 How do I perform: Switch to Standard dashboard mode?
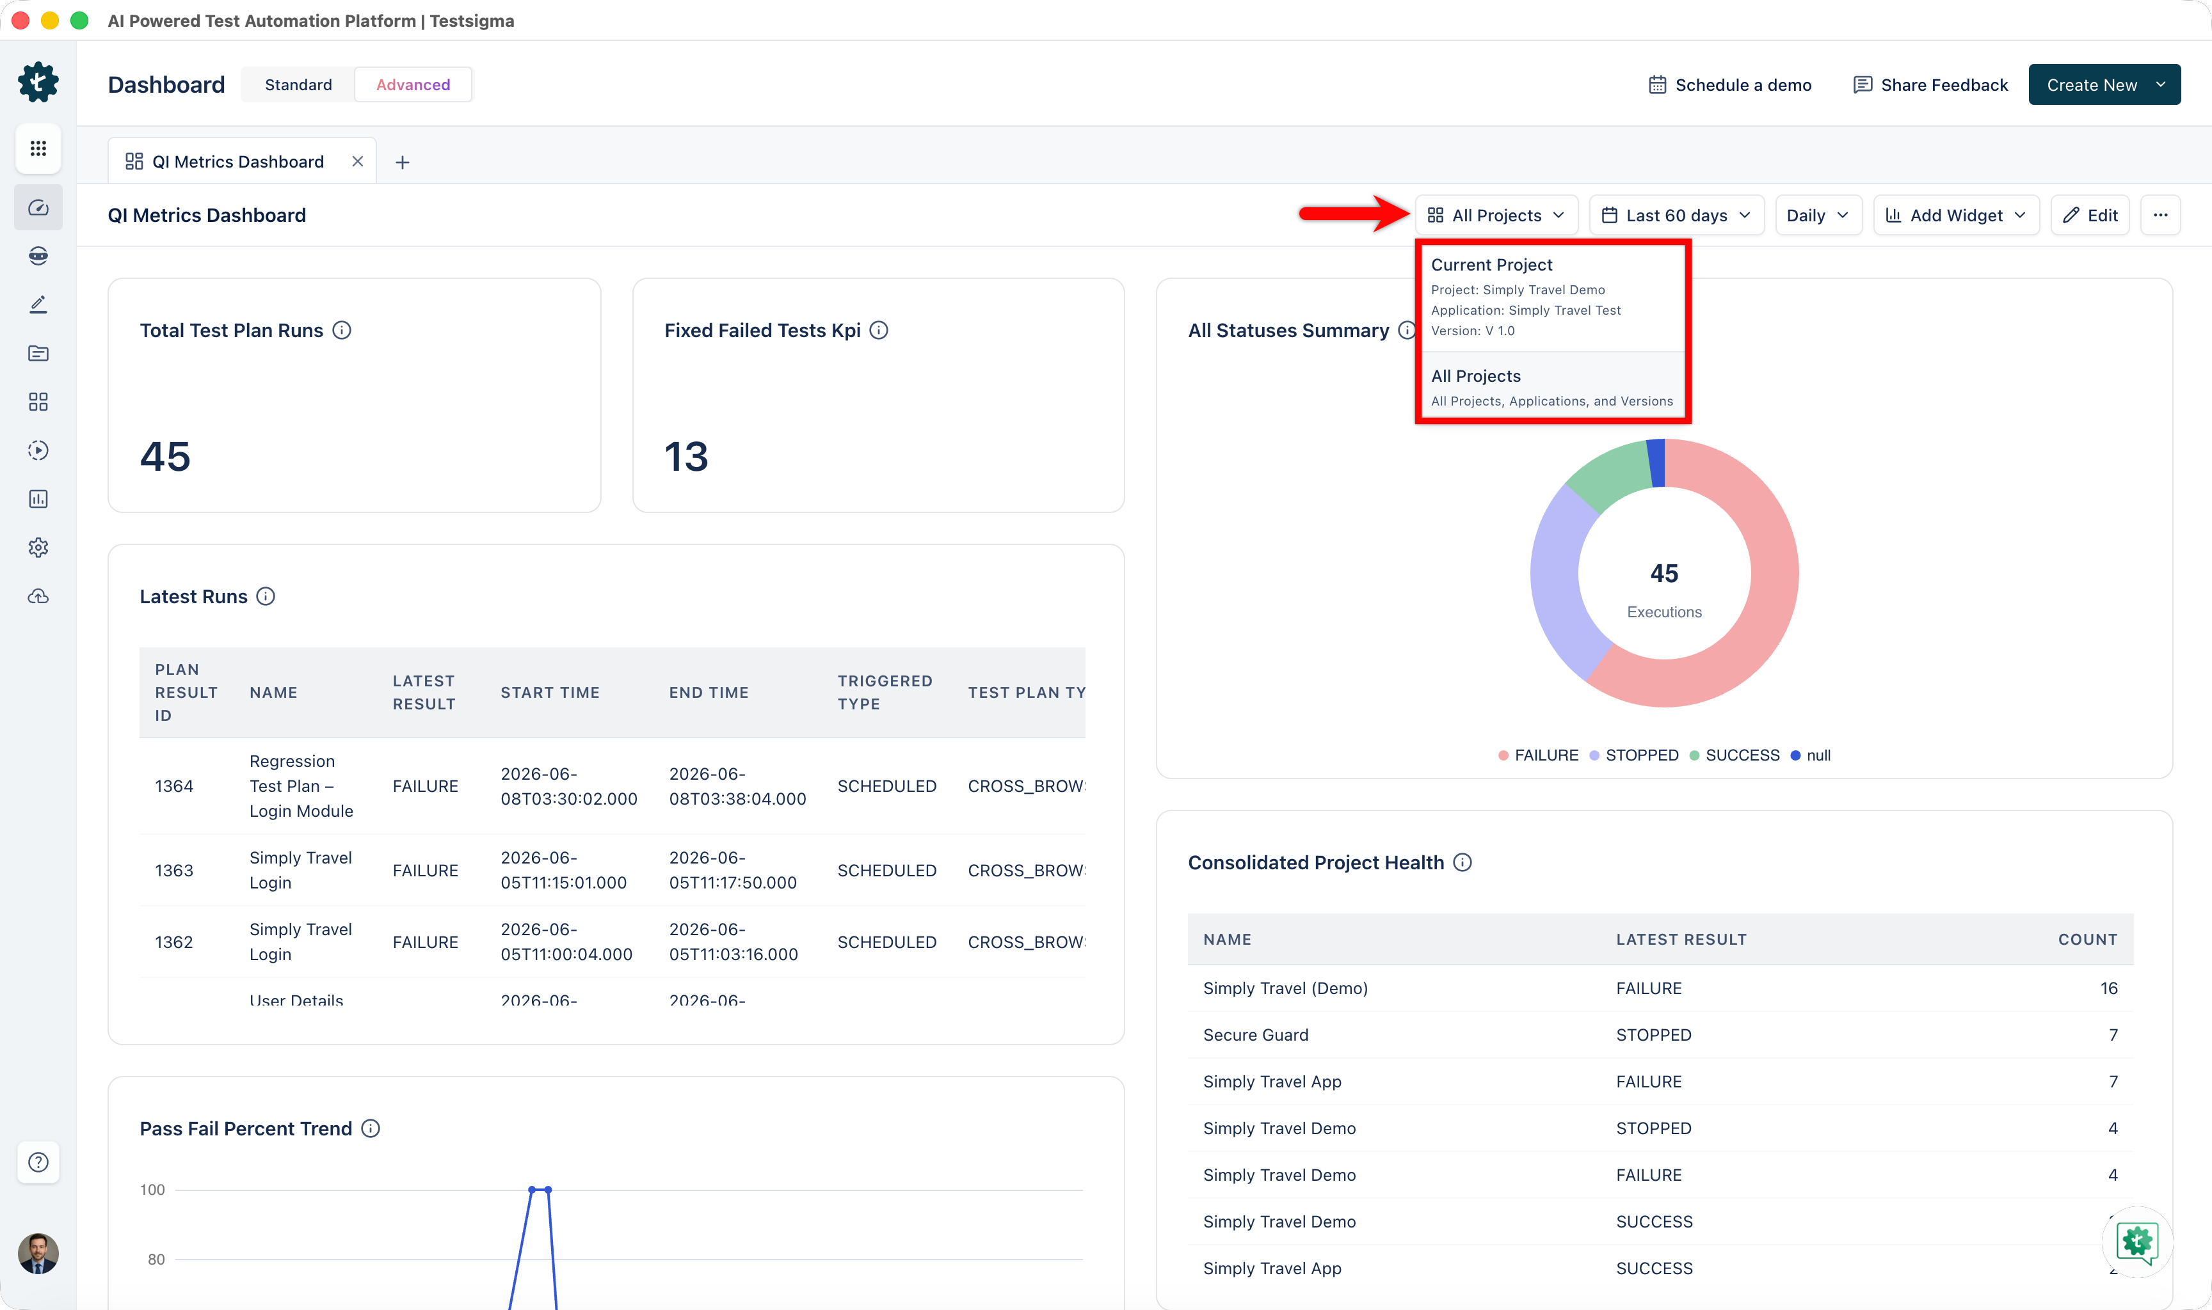298,84
